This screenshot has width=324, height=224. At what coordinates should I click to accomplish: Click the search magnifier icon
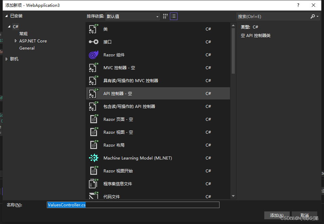(313, 16)
